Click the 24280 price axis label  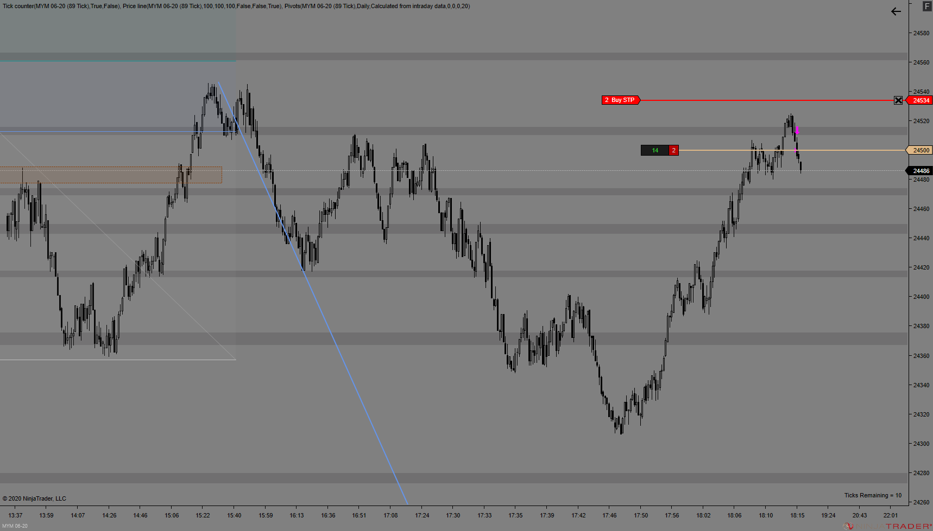[x=921, y=473]
